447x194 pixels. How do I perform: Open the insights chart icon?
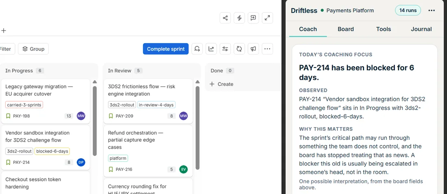point(211,49)
